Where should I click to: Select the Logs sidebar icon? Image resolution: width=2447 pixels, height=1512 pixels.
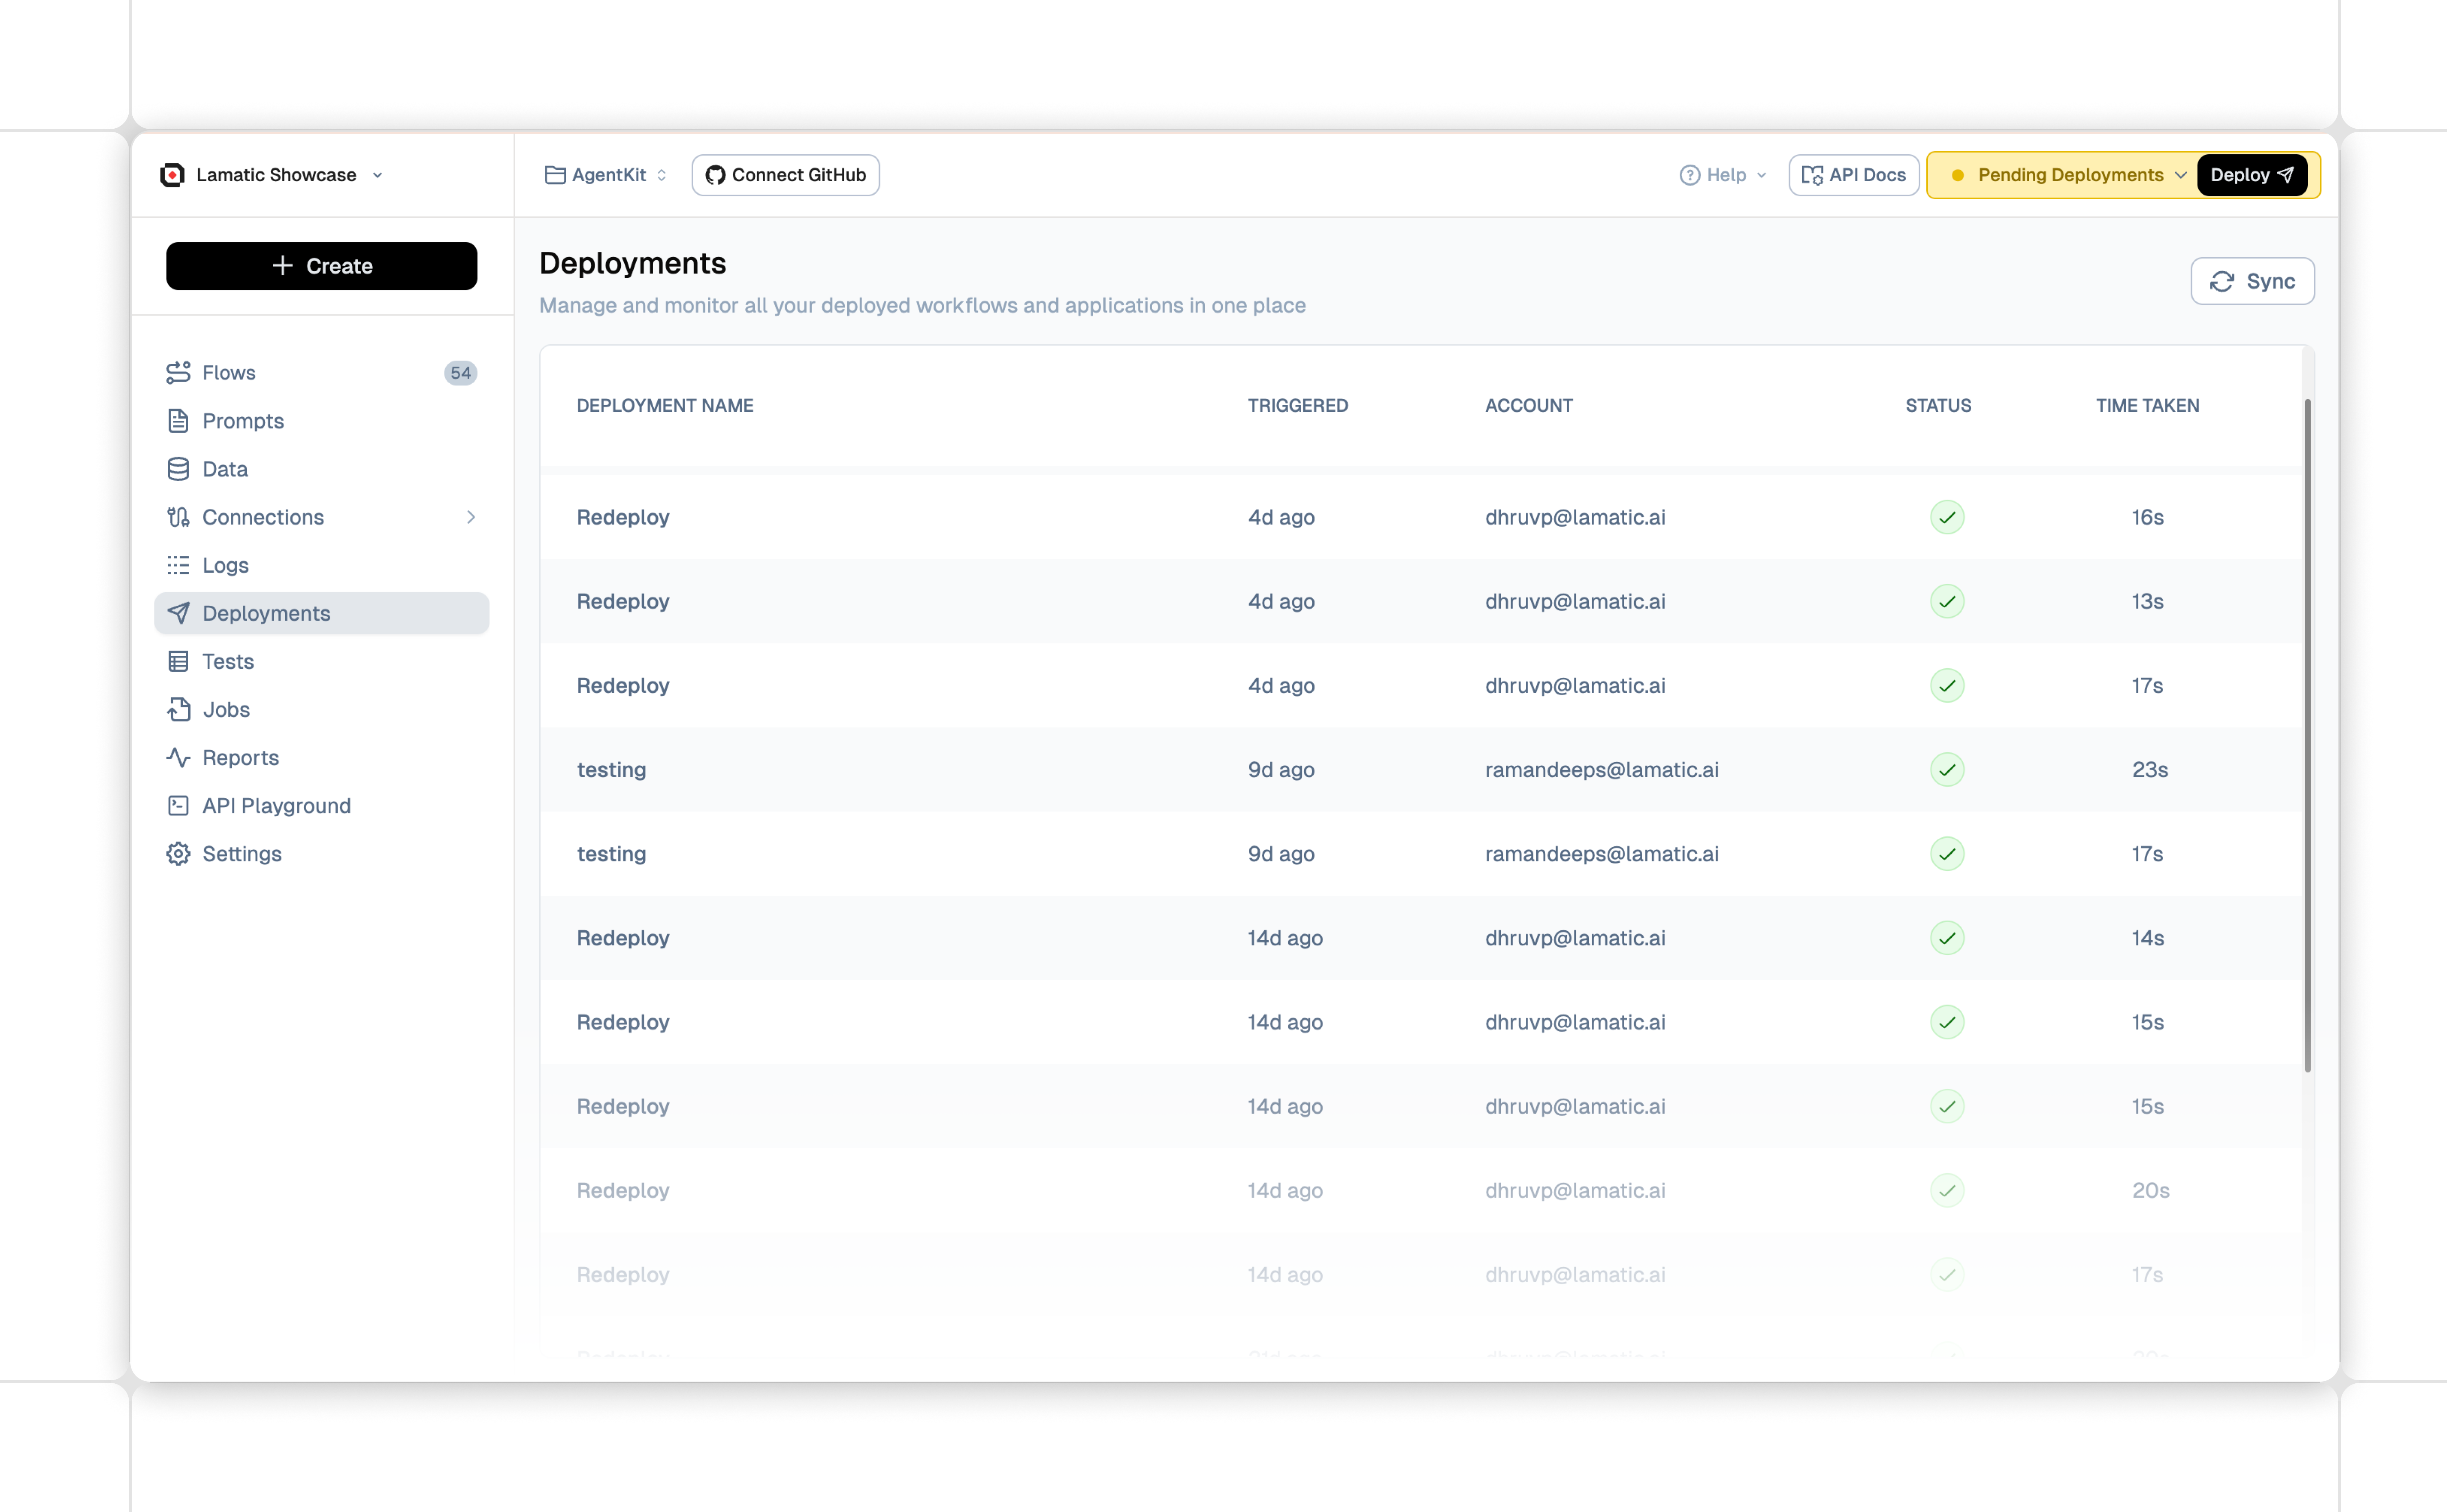pyautogui.click(x=179, y=565)
